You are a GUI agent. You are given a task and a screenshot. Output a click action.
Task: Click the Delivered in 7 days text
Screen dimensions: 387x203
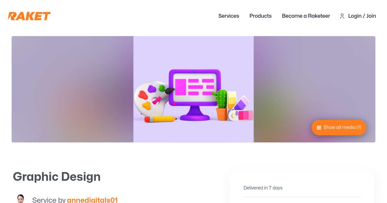click(x=263, y=188)
